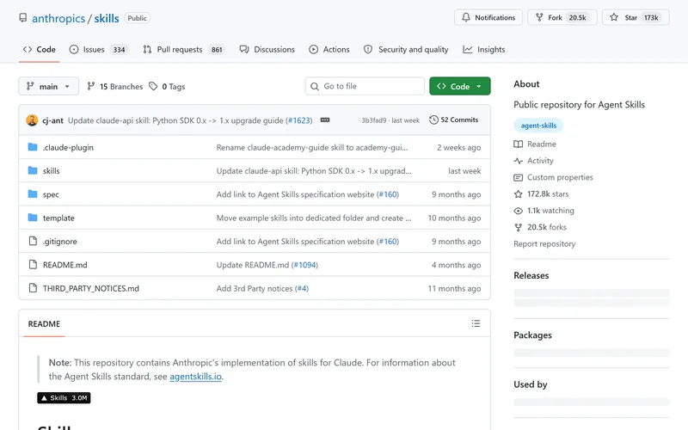Viewport: 688px width, 430px height.
Task: Click the star icon beside 172.8k stars
Action: coord(519,194)
